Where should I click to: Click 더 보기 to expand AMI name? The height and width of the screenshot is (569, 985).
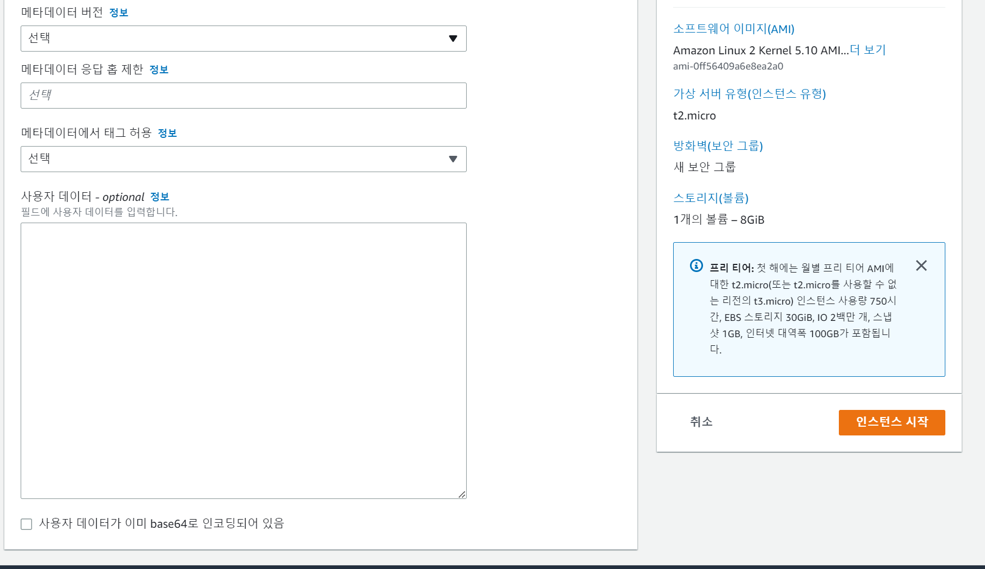[x=868, y=50]
